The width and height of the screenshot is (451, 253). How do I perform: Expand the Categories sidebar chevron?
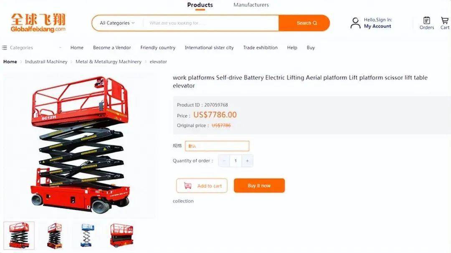click(x=60, y=48)
